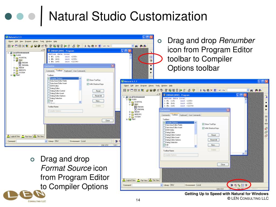Open Tools menu in rear Natural window
Screen dimensions: 276x207
[x=42, y=42]
